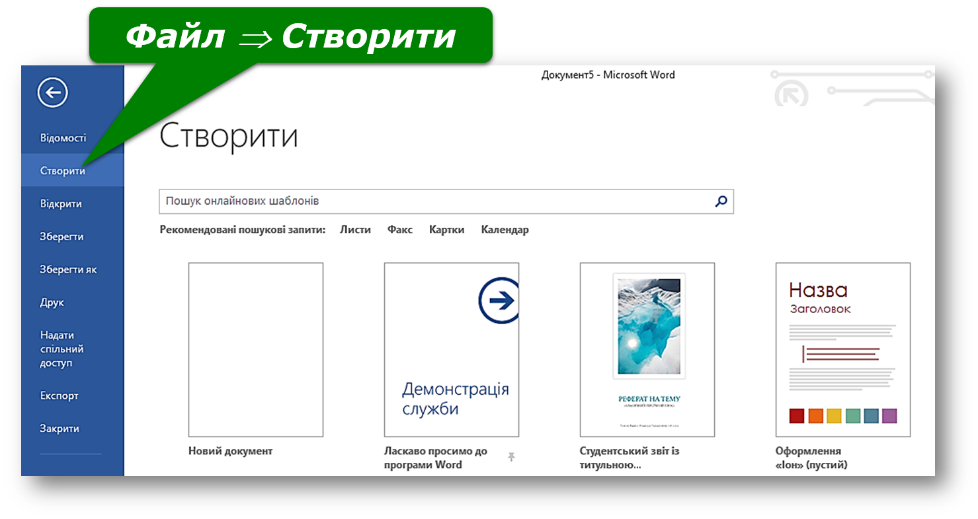Screen dimensions: 978x519
Task: Click inside the online templates search field
Action: point(397,201)
